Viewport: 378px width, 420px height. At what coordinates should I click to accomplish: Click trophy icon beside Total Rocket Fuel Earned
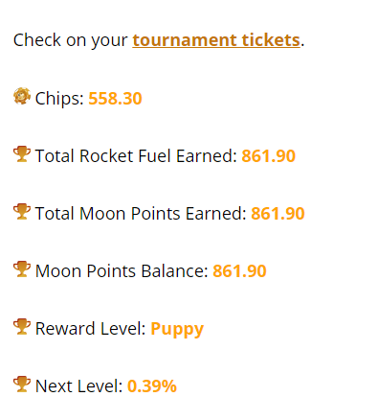tap(22, 154)
